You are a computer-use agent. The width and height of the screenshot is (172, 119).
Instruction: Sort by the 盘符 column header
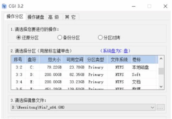tap(32, 60)
